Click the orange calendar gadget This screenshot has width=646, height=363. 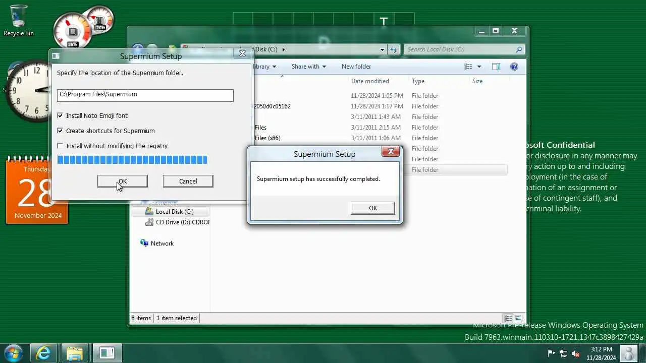tap(37, 191)
